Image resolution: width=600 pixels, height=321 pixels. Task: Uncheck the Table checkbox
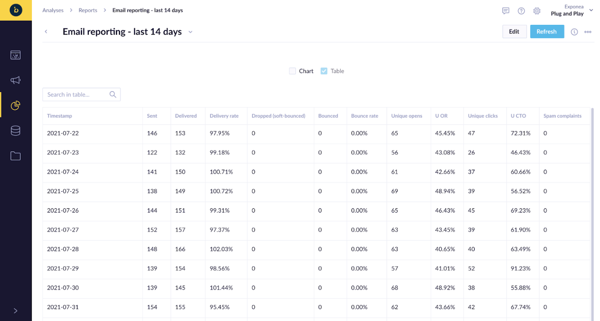click(324, 71)
